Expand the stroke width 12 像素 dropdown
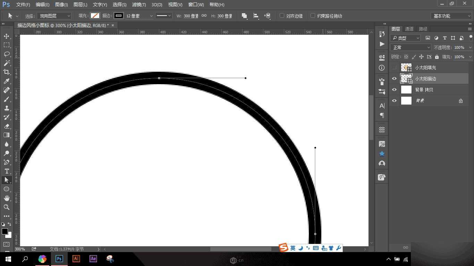Viewport: 474px width, 266px height. click(151, 16)
